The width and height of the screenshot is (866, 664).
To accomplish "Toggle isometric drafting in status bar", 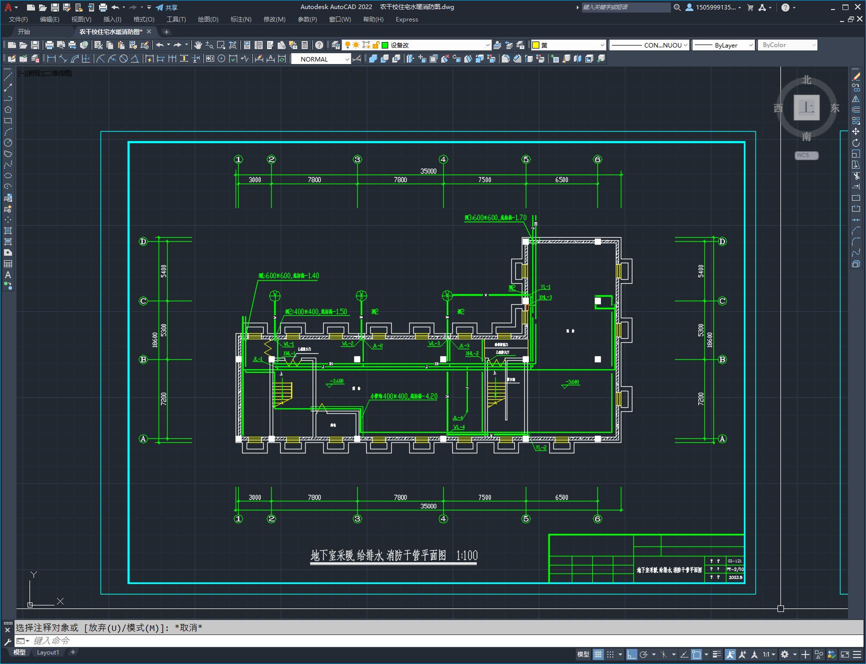I will click(664, 654).
